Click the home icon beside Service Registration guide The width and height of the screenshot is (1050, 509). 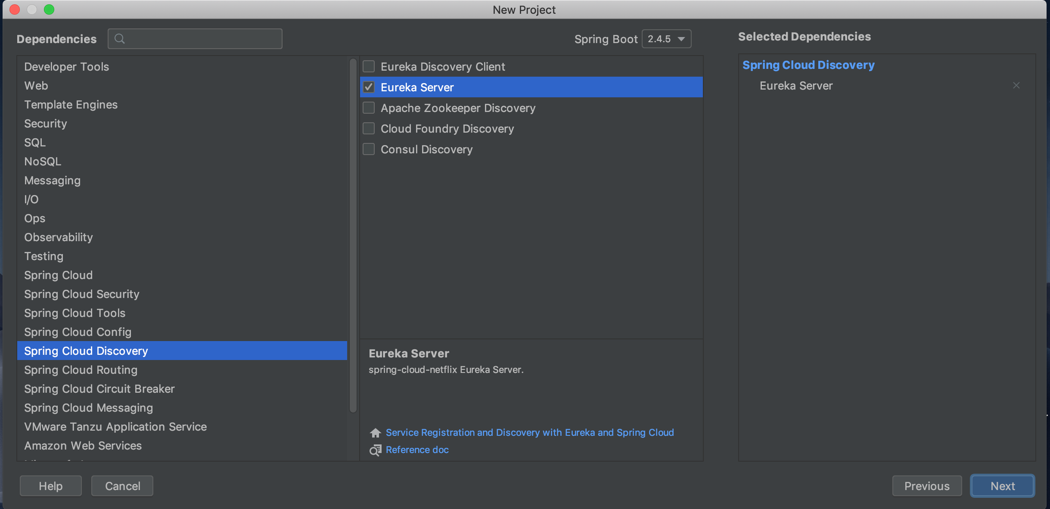coord(375,432)
